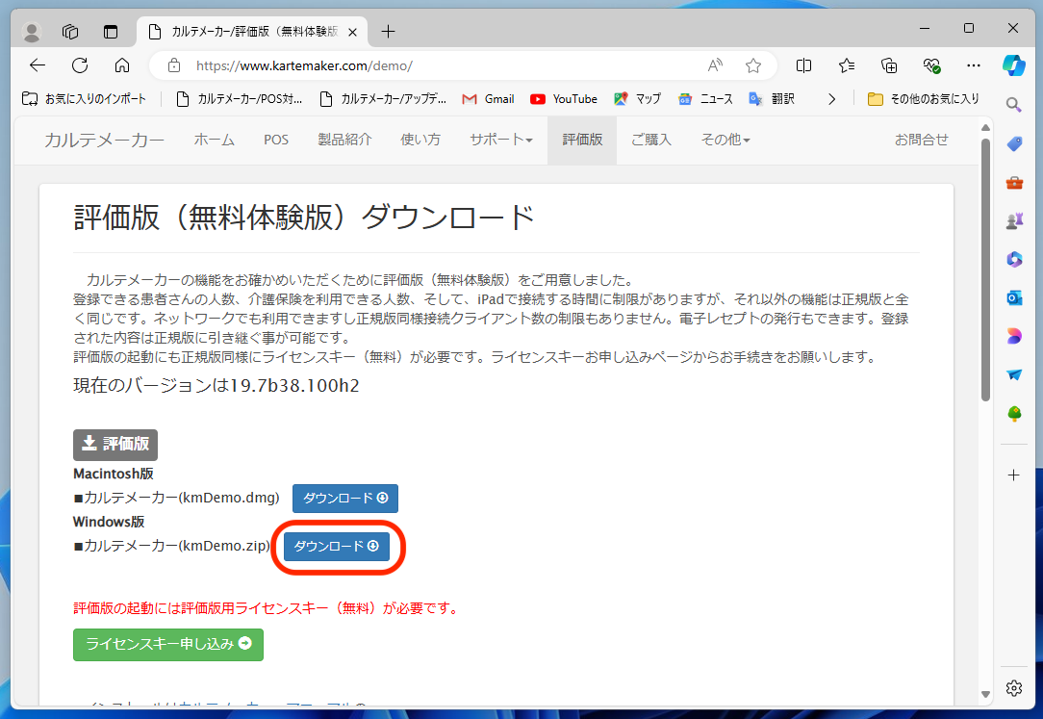Open split screen view

pos(804,65)
